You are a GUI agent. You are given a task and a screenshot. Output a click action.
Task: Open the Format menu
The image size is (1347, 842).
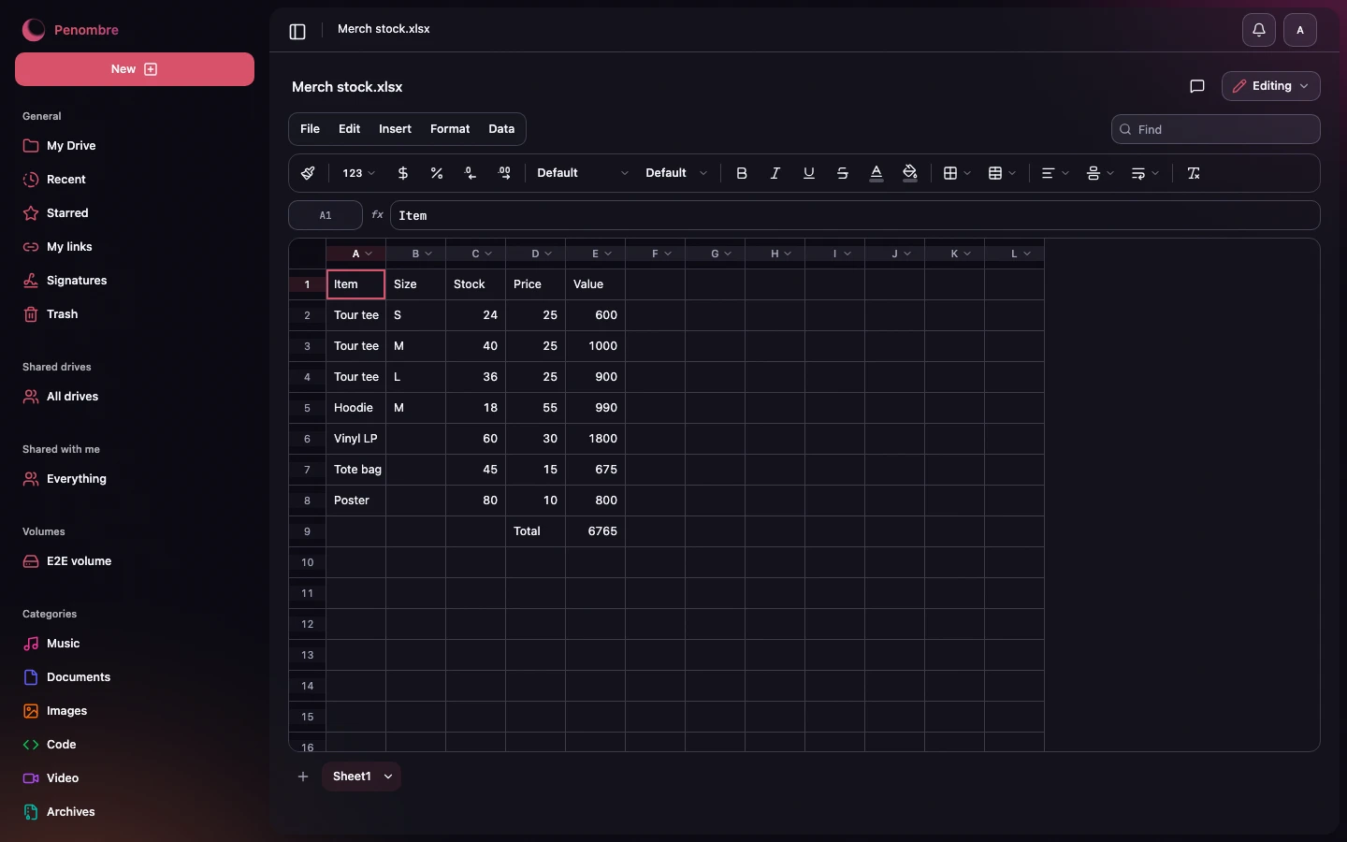click(450, 129)
